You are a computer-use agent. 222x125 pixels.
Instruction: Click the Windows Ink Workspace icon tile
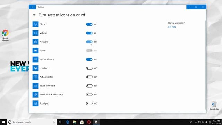[35, 94]
